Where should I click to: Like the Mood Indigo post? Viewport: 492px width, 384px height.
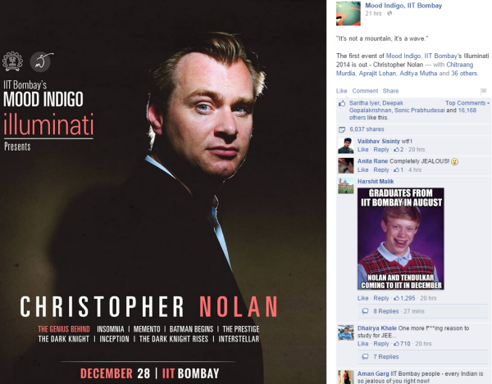click(x=341, y=91)
